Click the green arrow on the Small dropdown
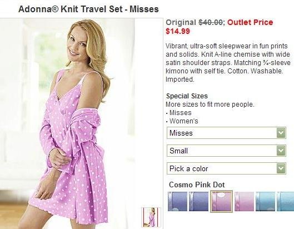Screen dimensions: 294x229 281,151
